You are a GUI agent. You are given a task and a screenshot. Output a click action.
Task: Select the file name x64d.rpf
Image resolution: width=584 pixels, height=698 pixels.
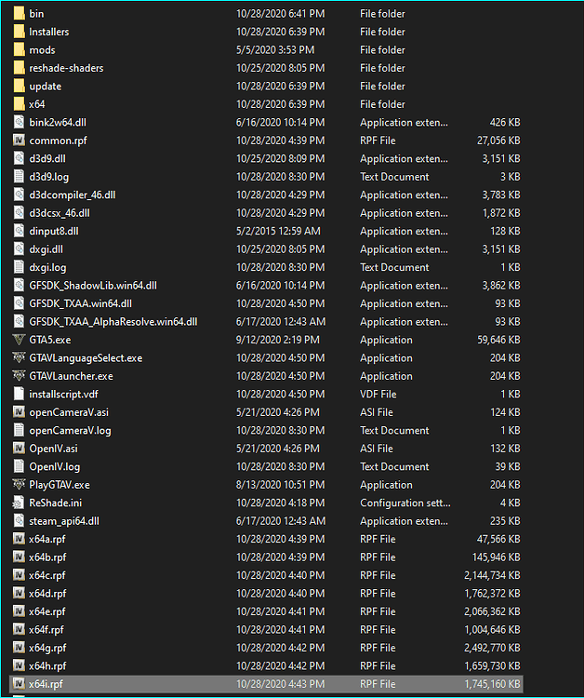47,594
